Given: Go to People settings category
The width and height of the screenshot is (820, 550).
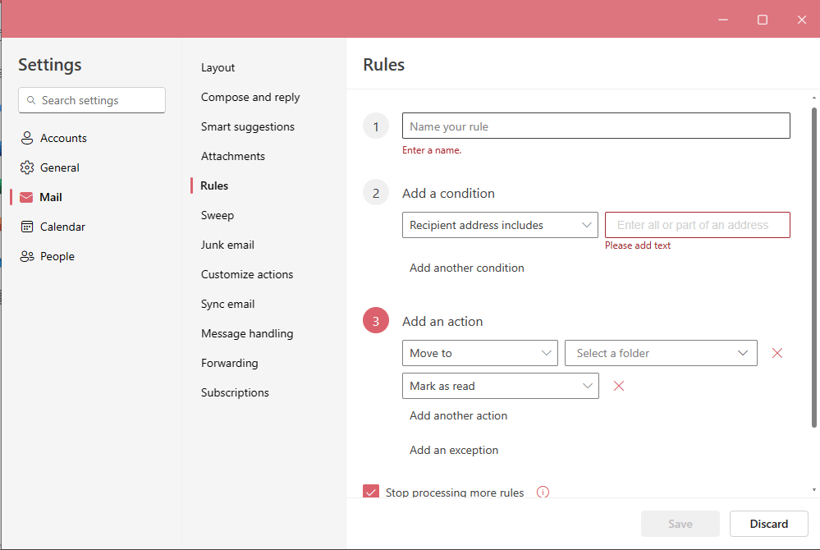Looking at the screenshot, I should (57, 256).
